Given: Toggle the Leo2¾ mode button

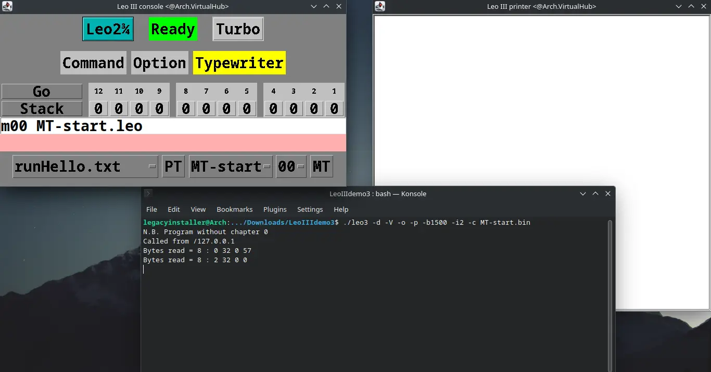Looking at the screenshot, I should coord(108,29).
